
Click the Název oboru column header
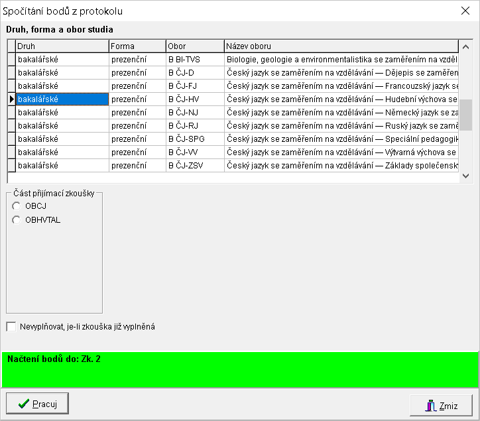[x=341, y=46]
